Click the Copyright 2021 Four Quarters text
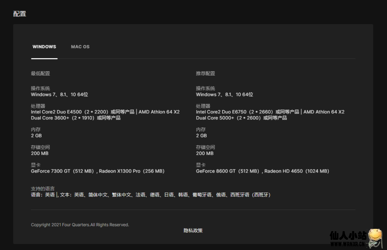 click(80, 225)
